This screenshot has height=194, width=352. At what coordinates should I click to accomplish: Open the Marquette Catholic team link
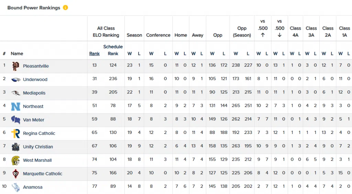point(43,174)
